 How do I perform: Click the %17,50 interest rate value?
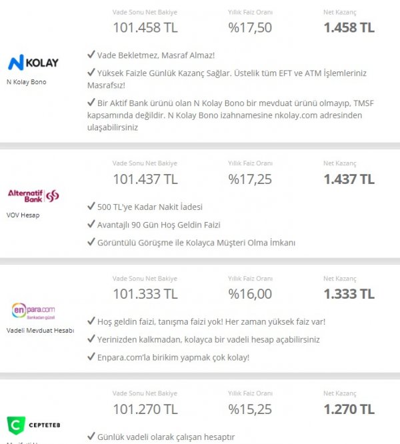point(249,27)
